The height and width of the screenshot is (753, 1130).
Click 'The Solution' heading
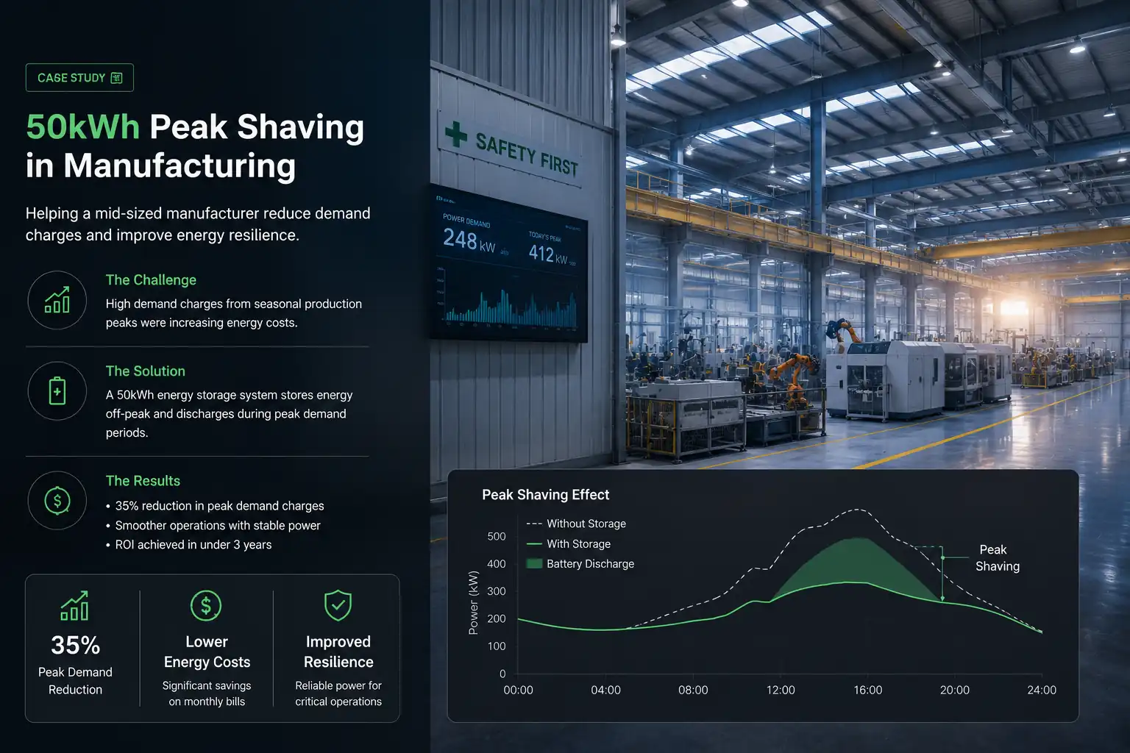146,371
